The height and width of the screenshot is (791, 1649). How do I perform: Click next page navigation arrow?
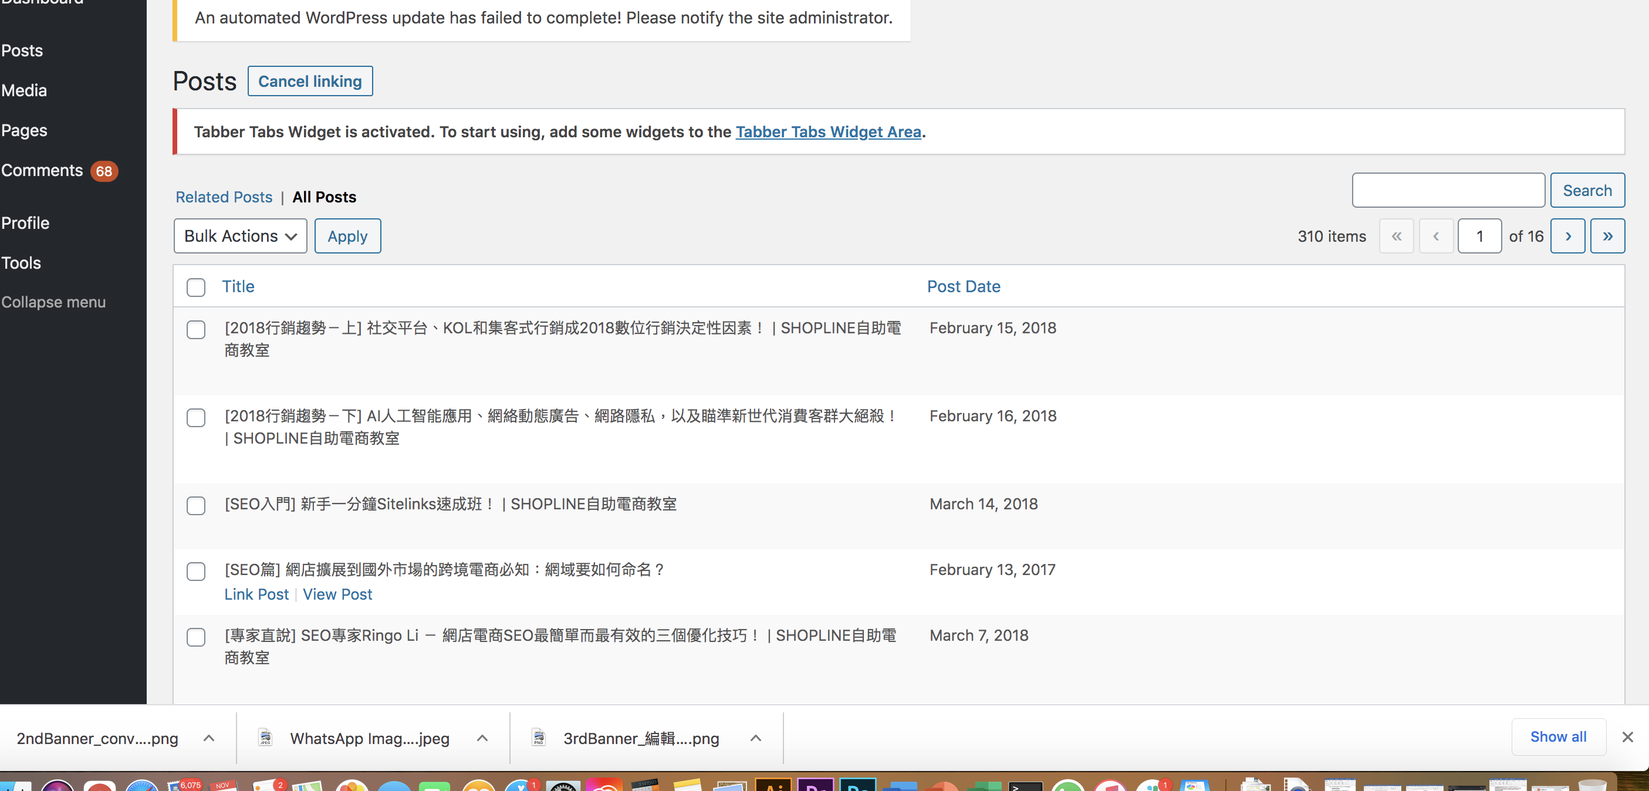[1569, 236]
